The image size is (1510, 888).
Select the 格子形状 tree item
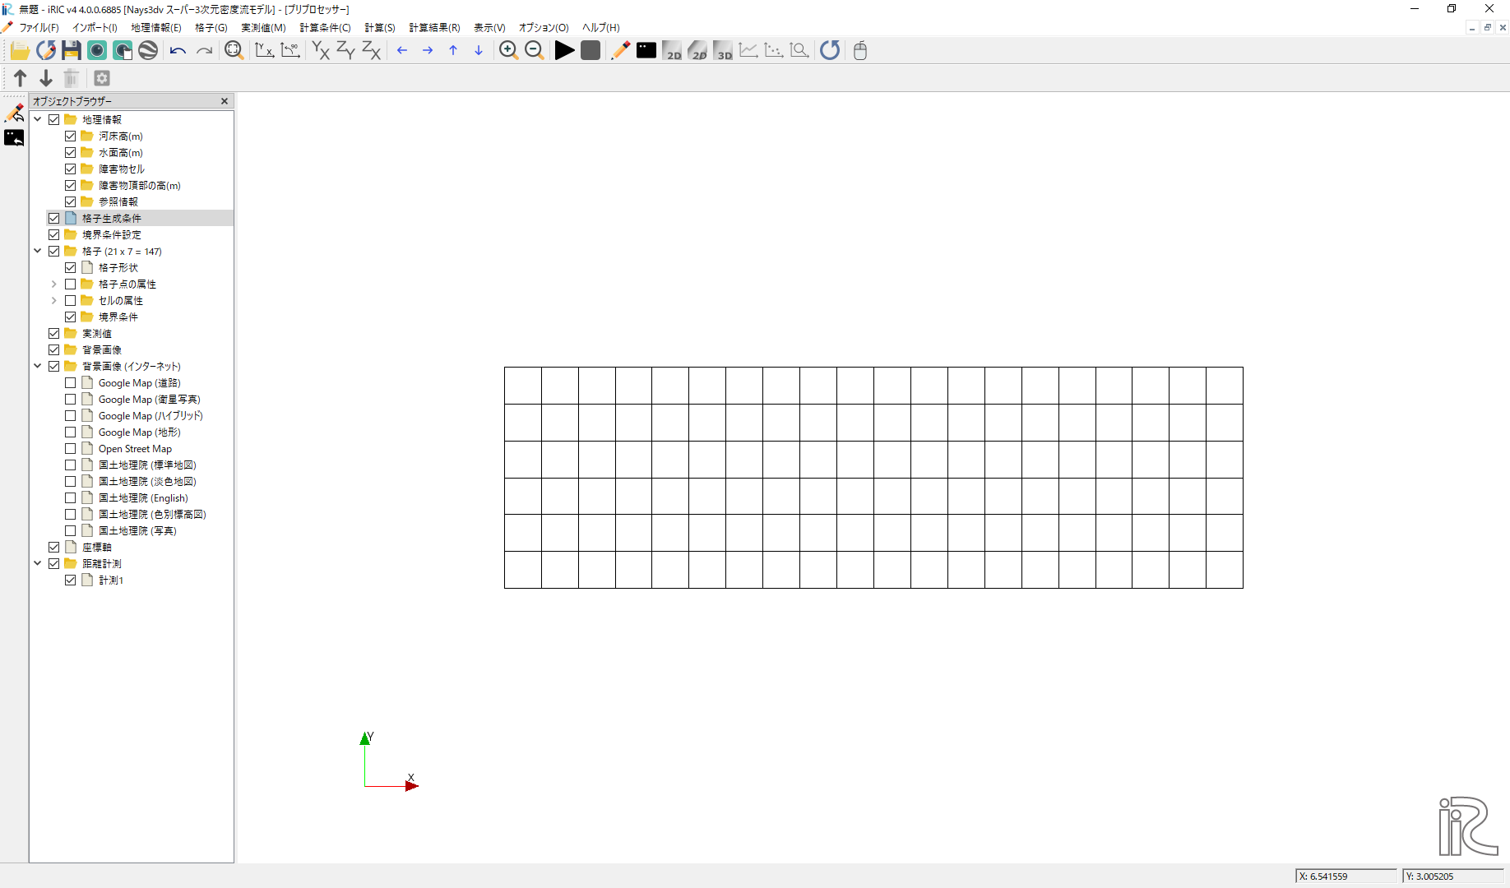coord(118,268)
